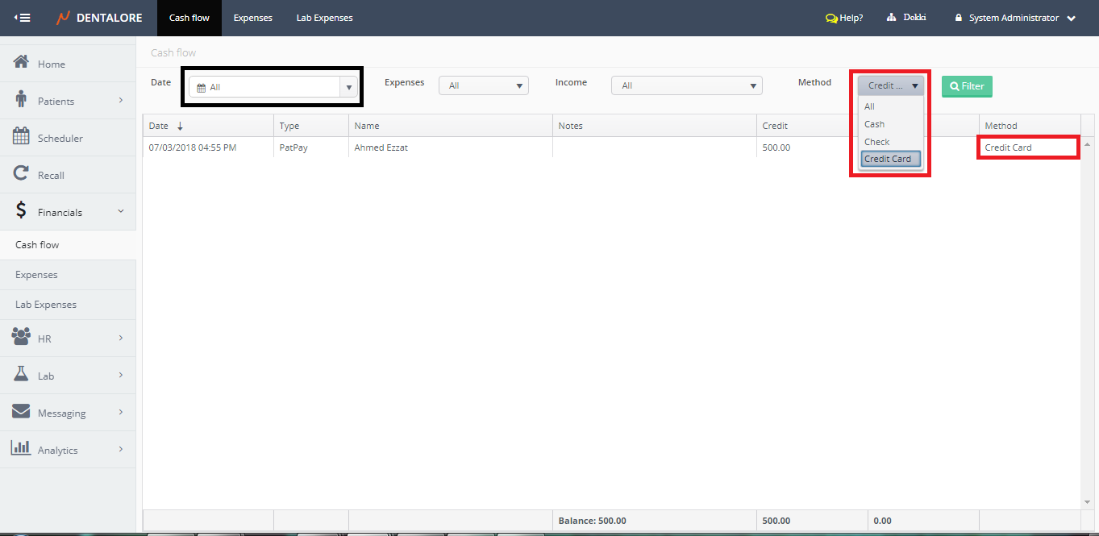Choose Check in the Method dropdown list
Image resolution: width=1099 pixels, height=536 pixels.
tap(877, 142)
